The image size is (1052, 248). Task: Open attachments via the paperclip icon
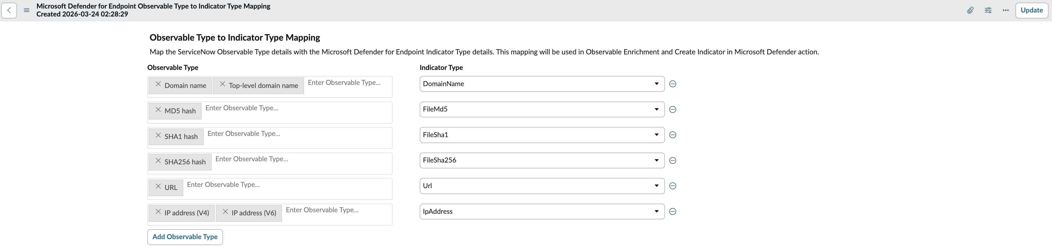970,10
